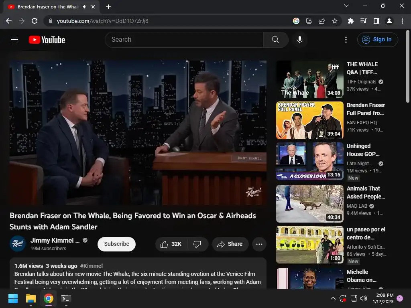Like the video with thumbs up

coord(171,244)
